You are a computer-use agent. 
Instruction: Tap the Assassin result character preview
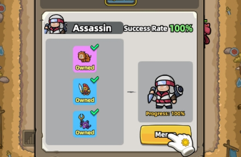[x=165, y=92]
